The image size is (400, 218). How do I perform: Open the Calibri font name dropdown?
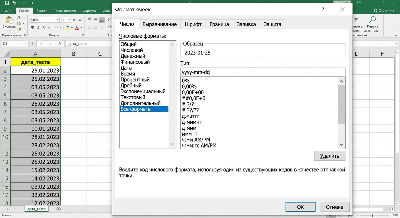click(x=58, y=20)
